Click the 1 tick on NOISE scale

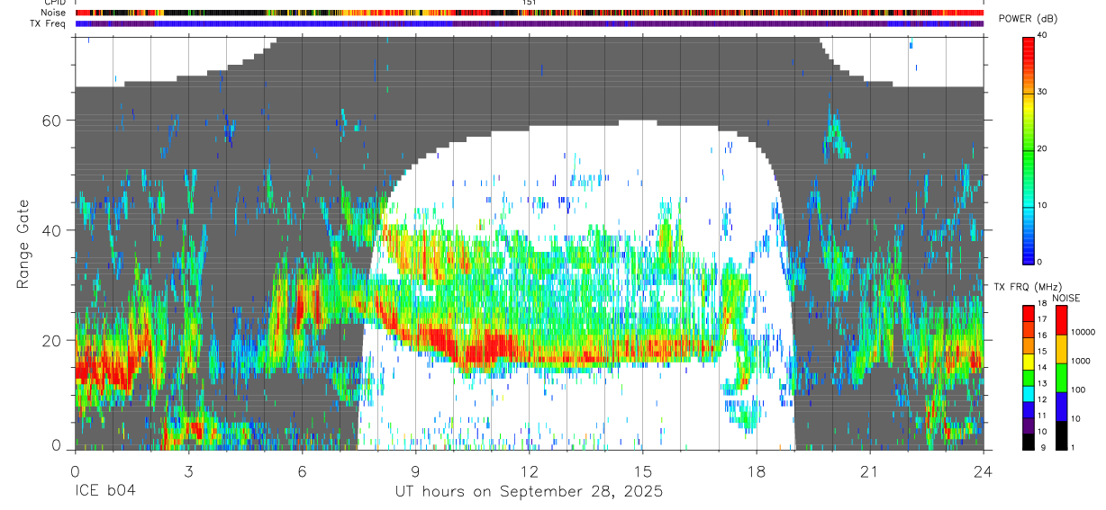coord(1073,447)
